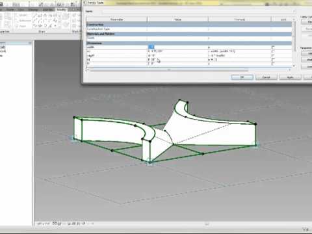Click OK in Family Types dialog

242,77
